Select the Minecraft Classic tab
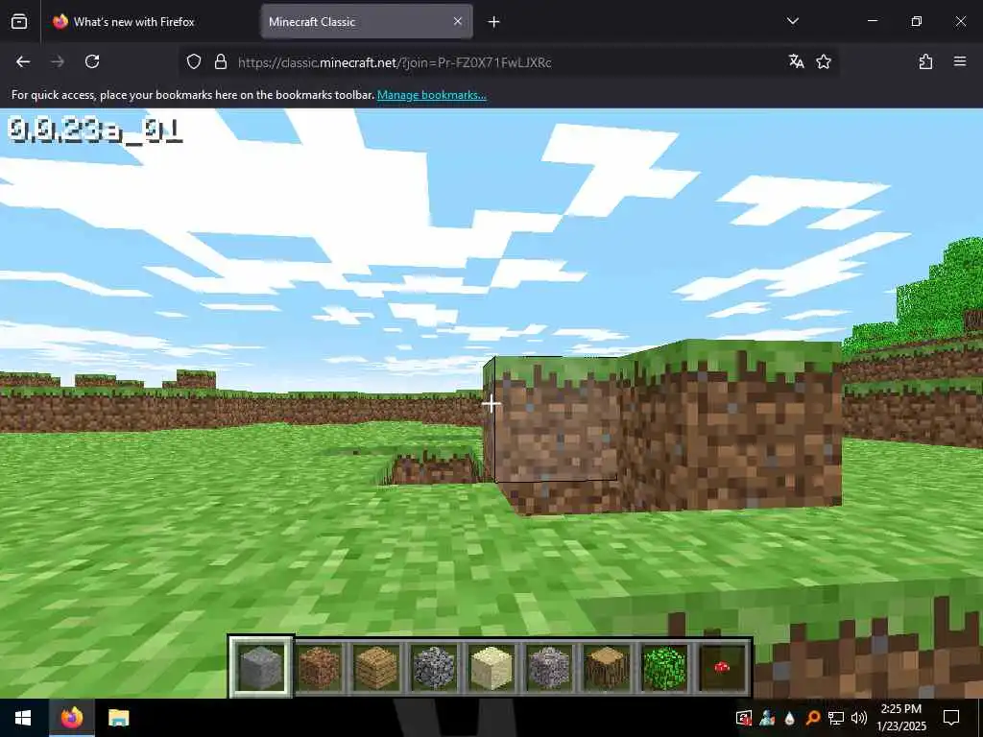The height and width of the screenshot is (737, 983). pyautogui.click(x=367, y=21)
